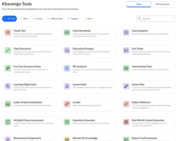The width and height of the screenshot is (176, 141).
Task: Open the Leveler tool title
Action: pos(77,102)
